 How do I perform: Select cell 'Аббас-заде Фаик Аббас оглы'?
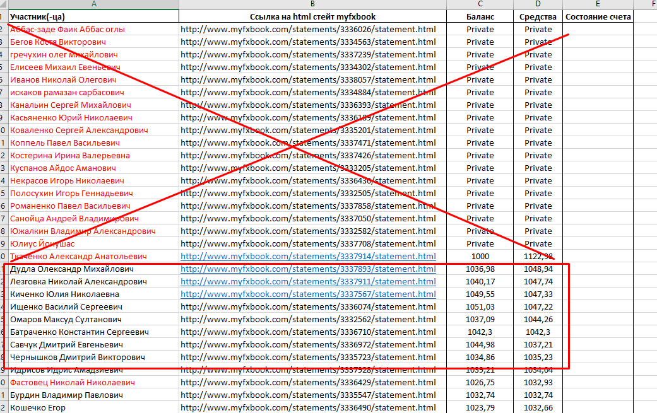tap(93, 29)
